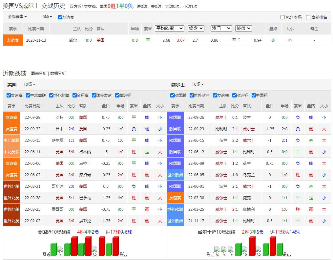The image size is (333, 260).
Task: Click the 世外欧洲 badge for the 21-11-17 match
Action: (175, 221)
